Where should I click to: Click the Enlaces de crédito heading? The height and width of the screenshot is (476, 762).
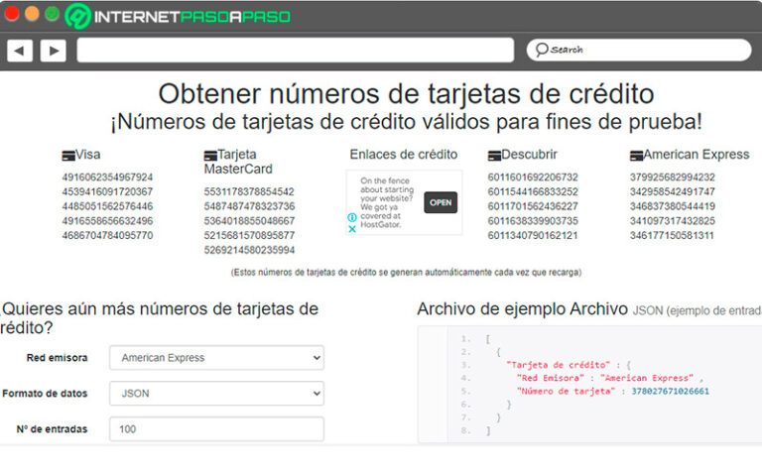click(404, 155)
